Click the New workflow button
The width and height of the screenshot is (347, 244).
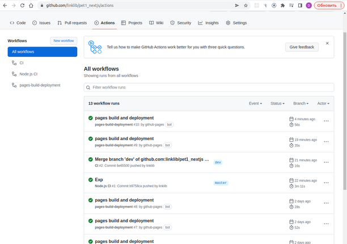click(64, 41)
